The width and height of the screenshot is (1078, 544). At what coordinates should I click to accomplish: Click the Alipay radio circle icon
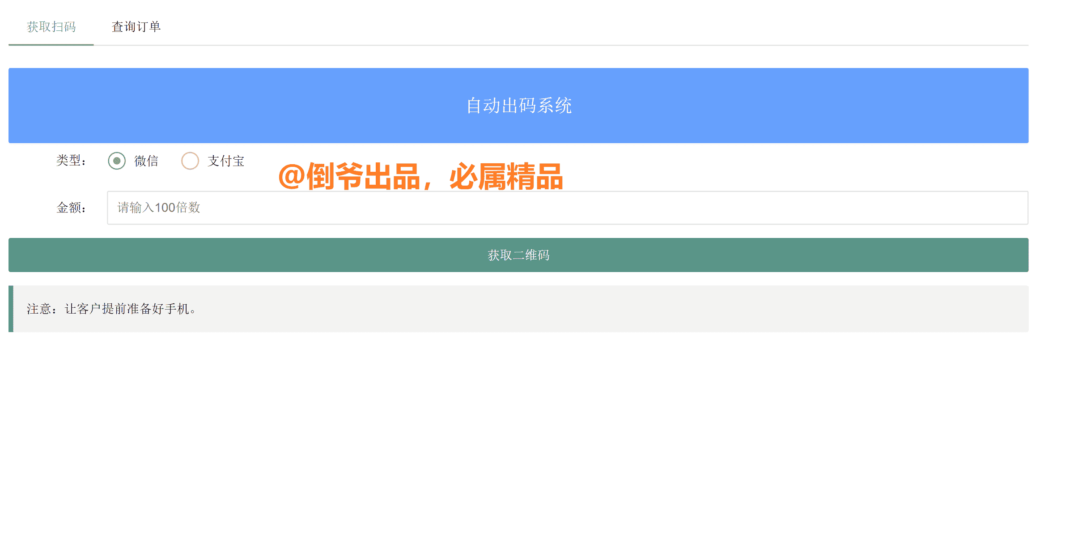point(190,161)
